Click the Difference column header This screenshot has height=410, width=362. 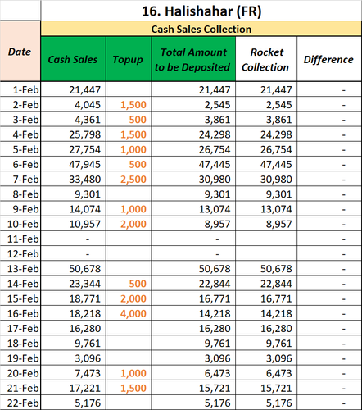click(329, 59)
